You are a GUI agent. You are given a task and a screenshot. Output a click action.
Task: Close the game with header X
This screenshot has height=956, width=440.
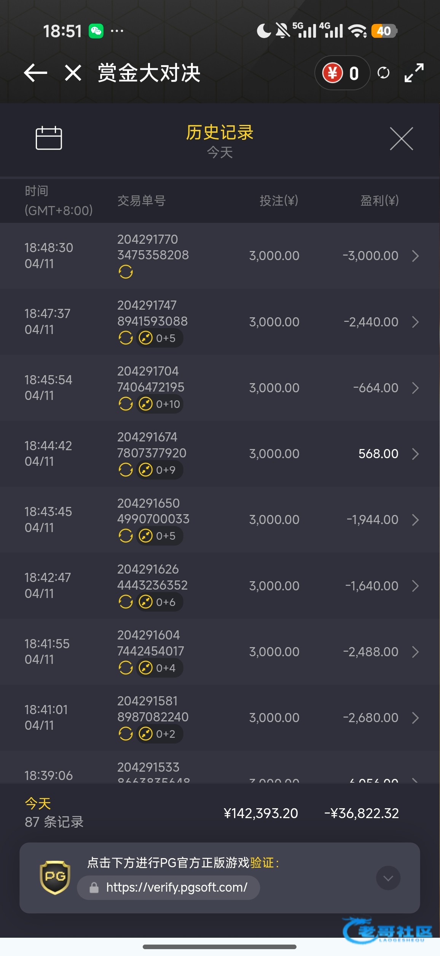pyautogui.click(x=73, y=73)
